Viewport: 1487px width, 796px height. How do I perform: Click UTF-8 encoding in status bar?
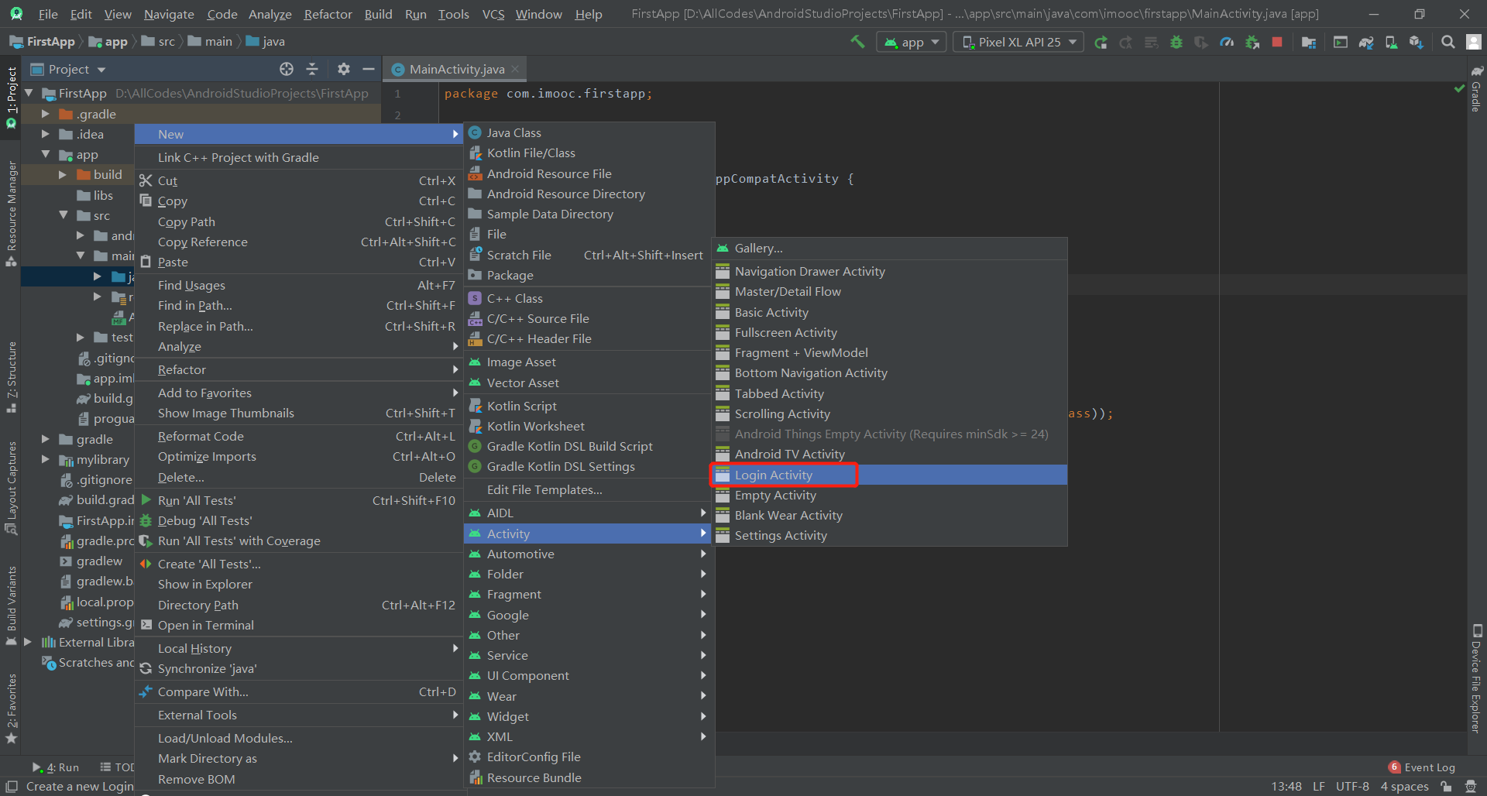tap(1352, 786)
